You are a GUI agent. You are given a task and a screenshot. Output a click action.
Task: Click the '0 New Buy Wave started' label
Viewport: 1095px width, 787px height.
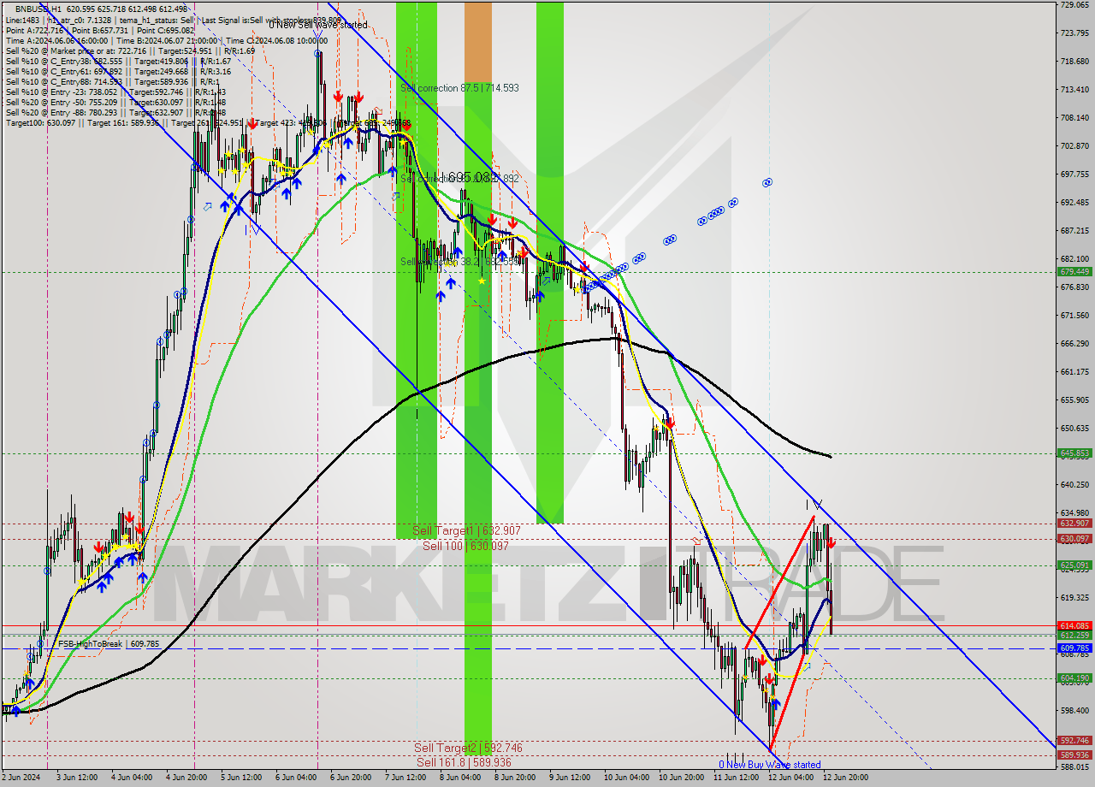pyautogui.click(x=769, y=765)
